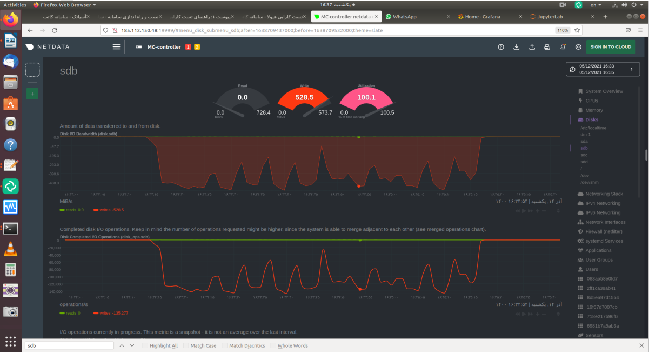Screen dimensions: 649x353
Task: Click the Read gauge showing 0.0
Action: (x=243, y=101)
